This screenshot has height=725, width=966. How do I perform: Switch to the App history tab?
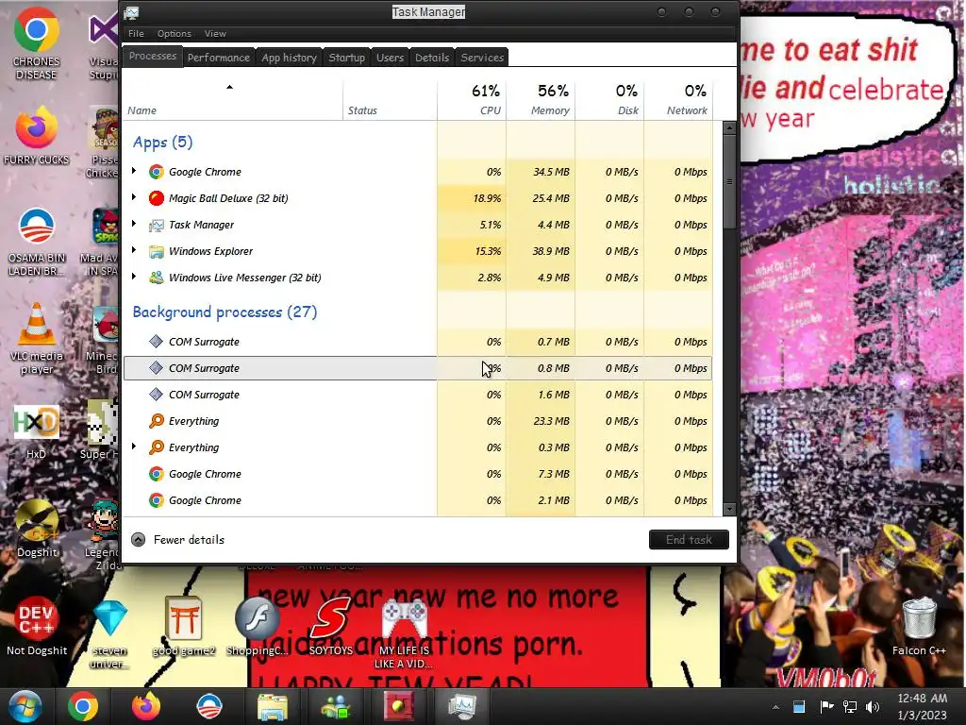click(289, 58)
